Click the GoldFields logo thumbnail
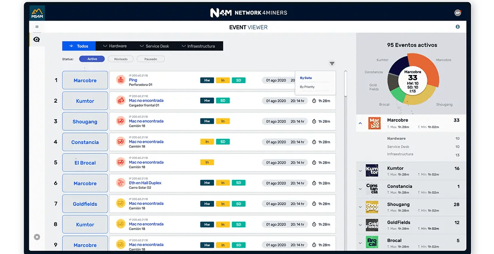 [x=372, y=225]
